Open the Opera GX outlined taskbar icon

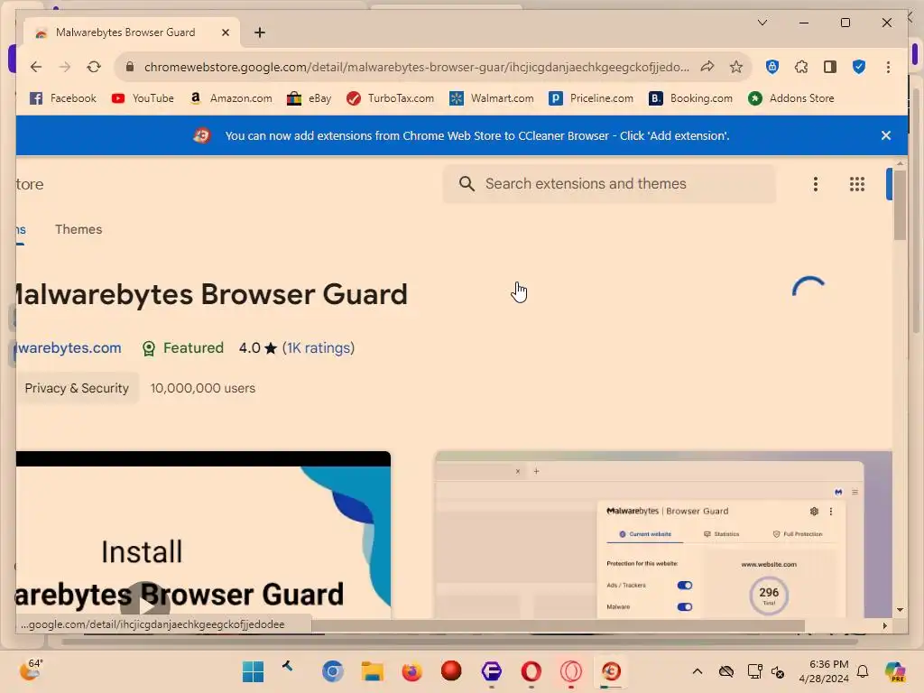coord(570,671)
